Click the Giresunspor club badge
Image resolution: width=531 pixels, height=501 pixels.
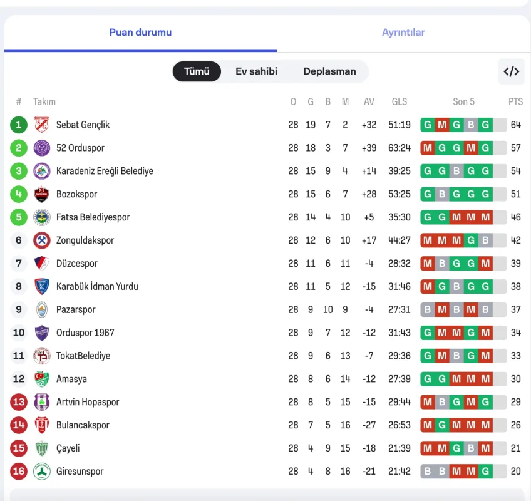point(42,472)
